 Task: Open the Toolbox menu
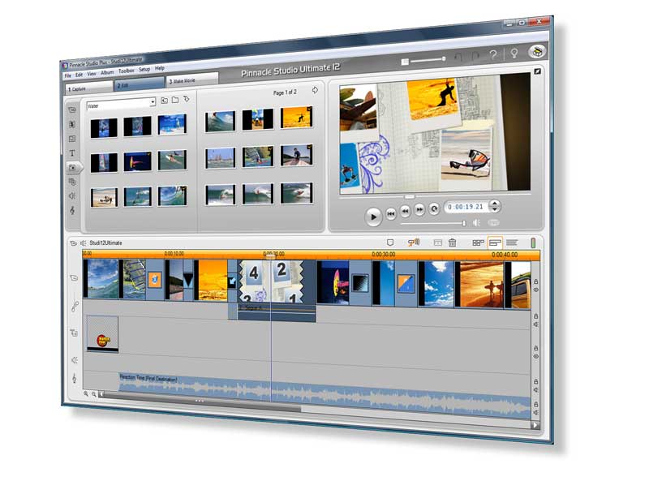click(127, 71)
